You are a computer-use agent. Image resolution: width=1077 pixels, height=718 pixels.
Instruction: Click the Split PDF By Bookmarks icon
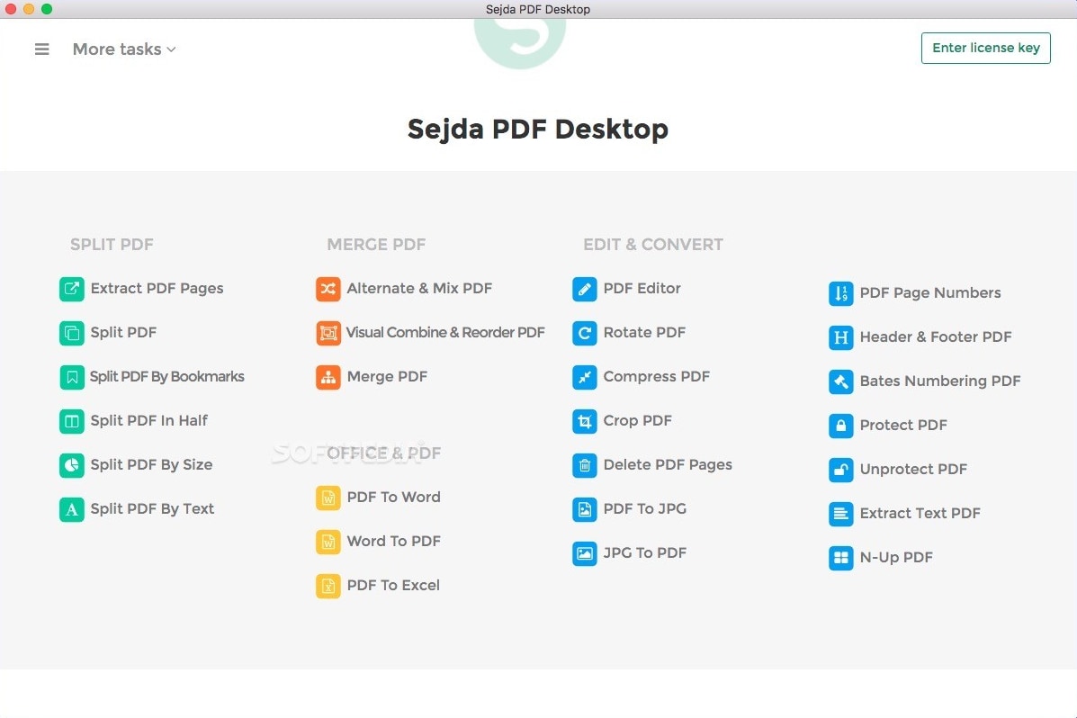point(71,377)
